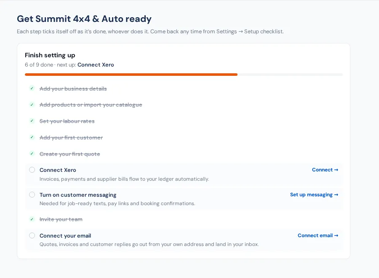Tick the empty circle for Connect your email
The width and height of the screenshot is (379, 278).
(x=32, y=235)
